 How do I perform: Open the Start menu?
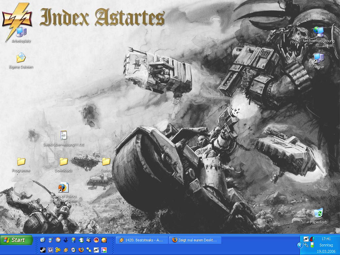pyautogui.click(x=16, y=240)
